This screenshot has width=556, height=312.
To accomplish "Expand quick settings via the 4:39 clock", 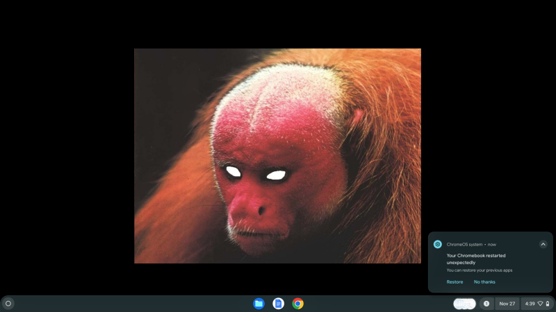I will (x=530, y=304).
